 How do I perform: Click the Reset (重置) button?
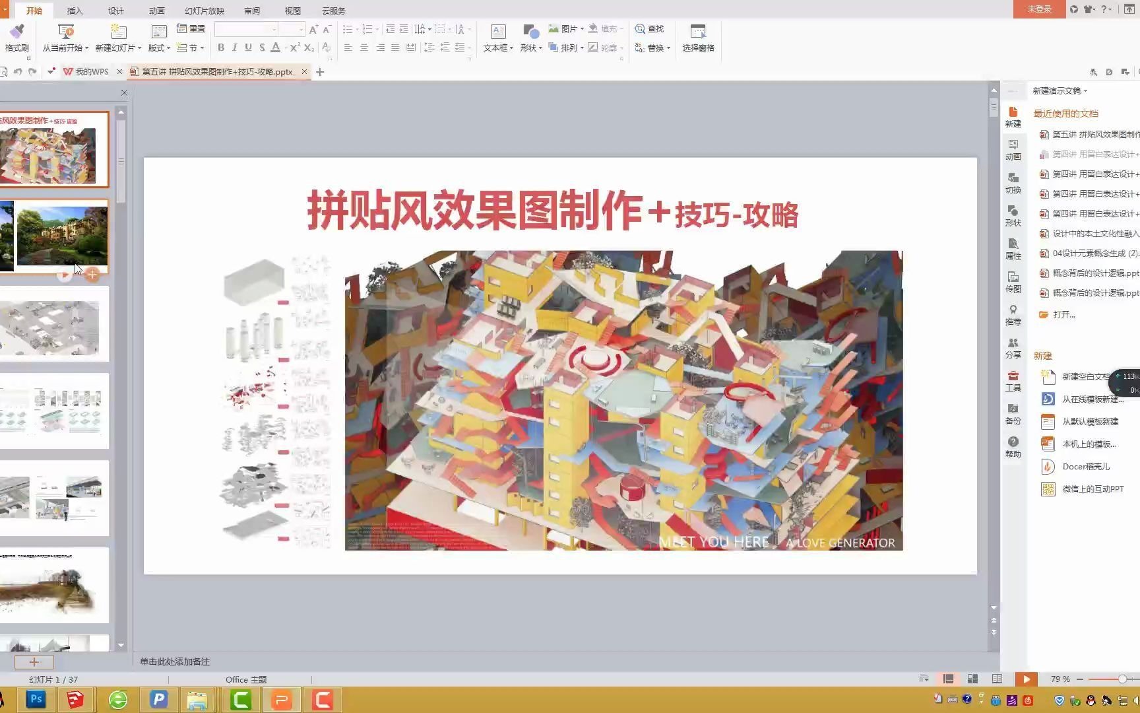pyautogui.click(x=191, y=29)
